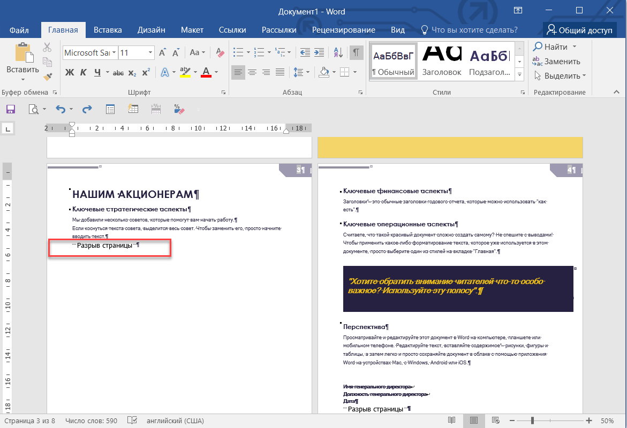
Task: Activate the Format Painter brush
Action: coord(47,77)
